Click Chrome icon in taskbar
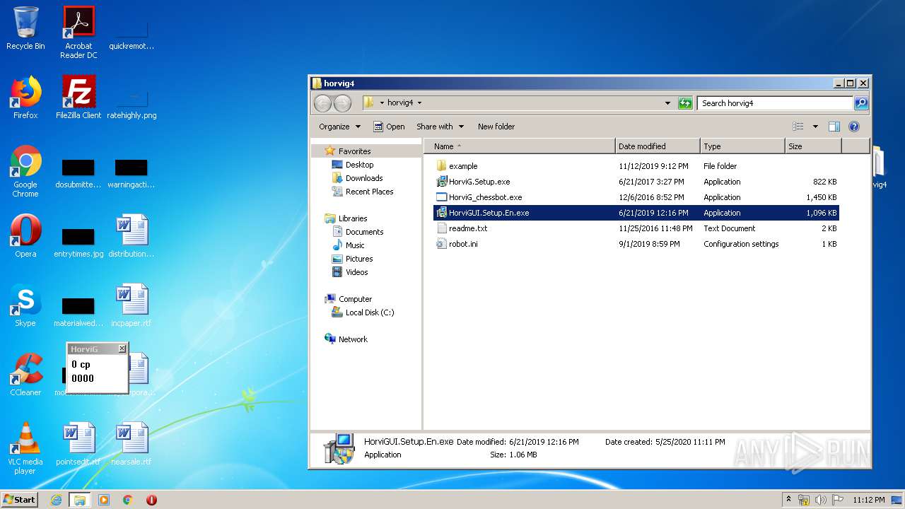Screen dimensions: 905x509 pos(128,500)
